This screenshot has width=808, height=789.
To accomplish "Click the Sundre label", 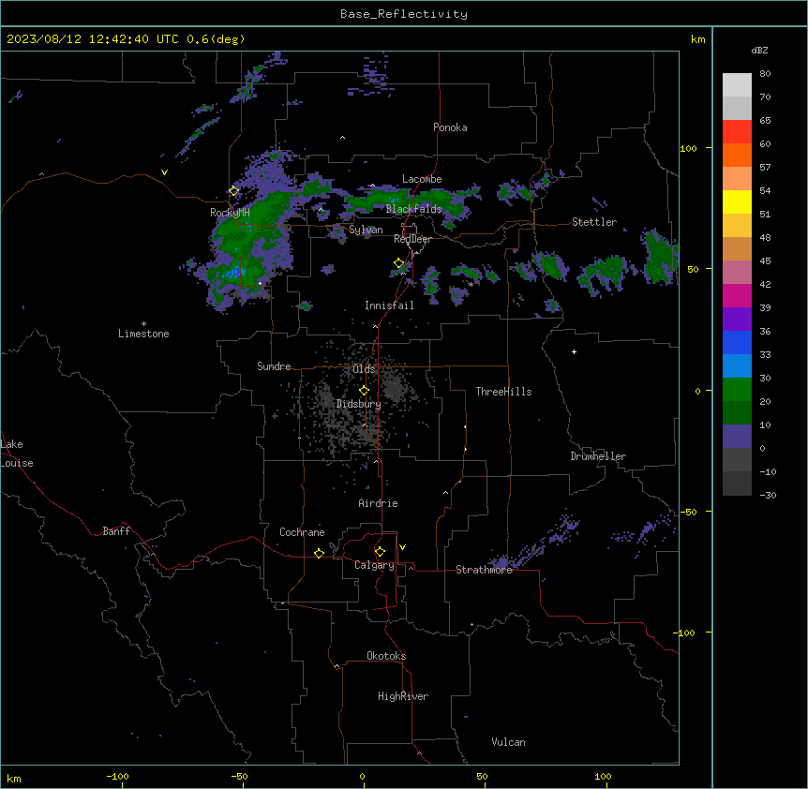I will click(x=274, y=366).
